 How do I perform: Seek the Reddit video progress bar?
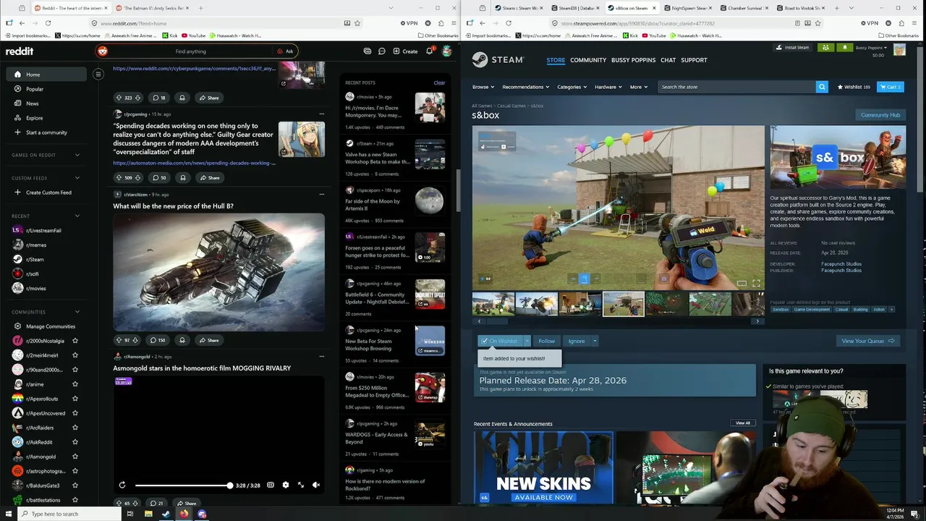182,485
